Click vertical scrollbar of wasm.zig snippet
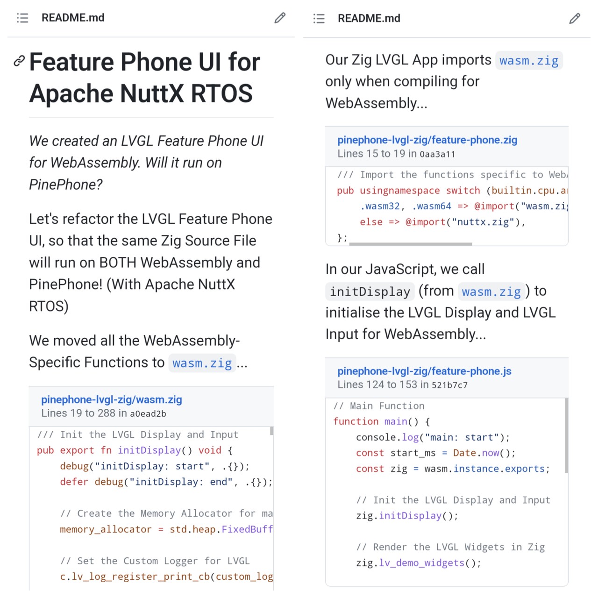Screen dimensions: 598x598 [271, 431]
